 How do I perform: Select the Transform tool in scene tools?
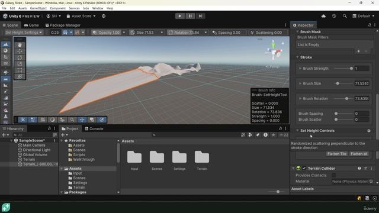20,76
